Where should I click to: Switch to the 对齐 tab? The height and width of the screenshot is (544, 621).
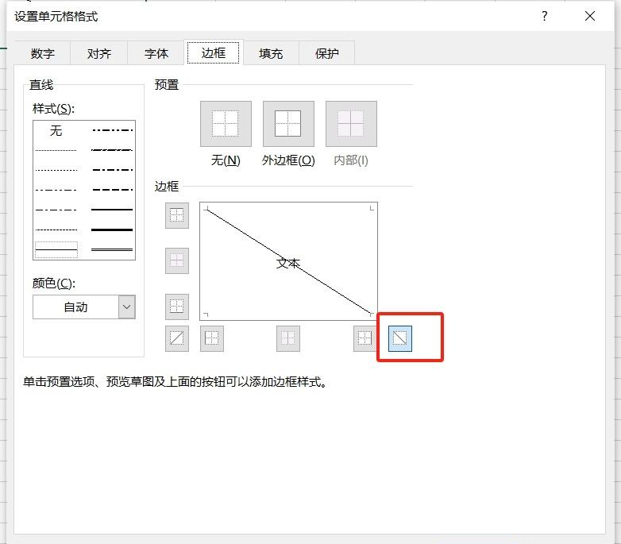(99, 53)
